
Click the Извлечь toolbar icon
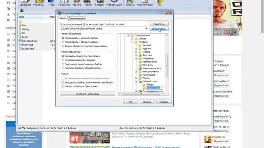(x=39, y=2)
